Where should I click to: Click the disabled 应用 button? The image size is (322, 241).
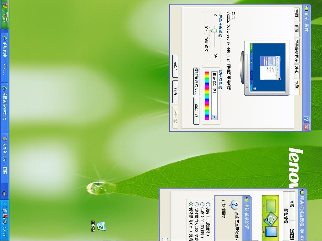pos(175,117)
